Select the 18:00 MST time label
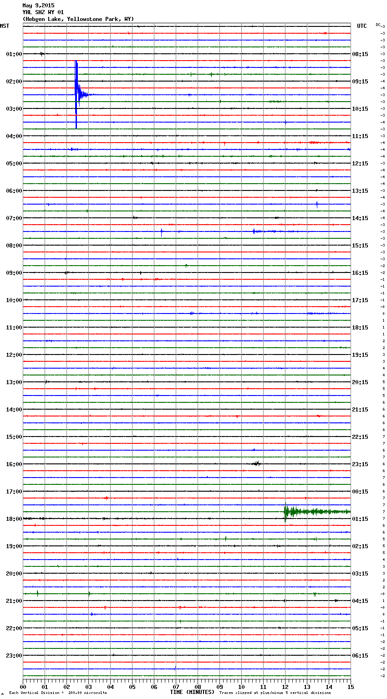 coord(14,519)
